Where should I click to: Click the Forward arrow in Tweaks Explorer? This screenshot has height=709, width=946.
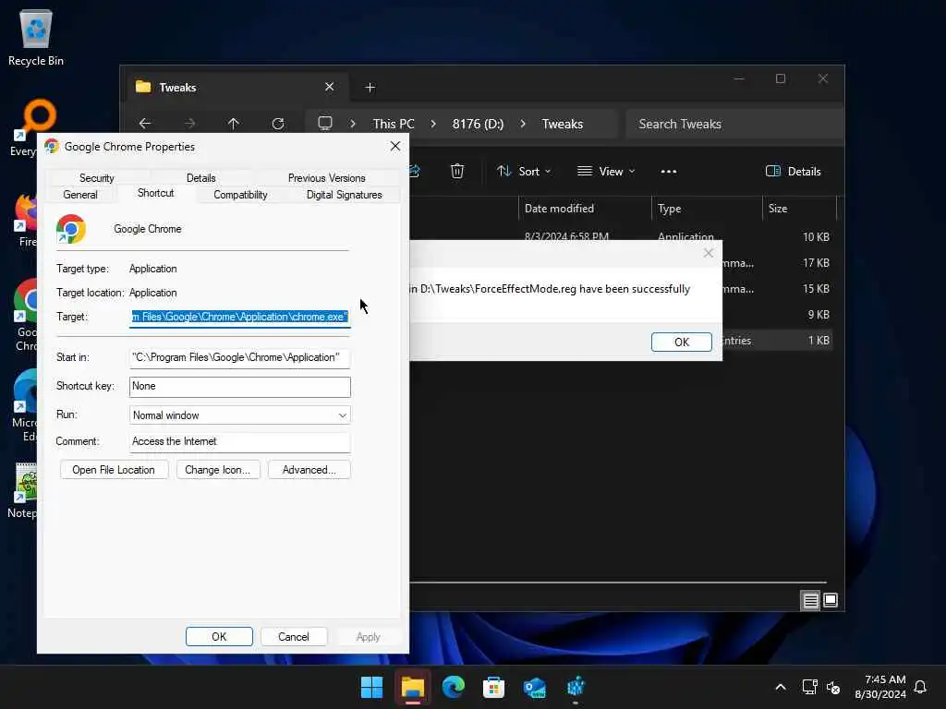click(189, 124)
